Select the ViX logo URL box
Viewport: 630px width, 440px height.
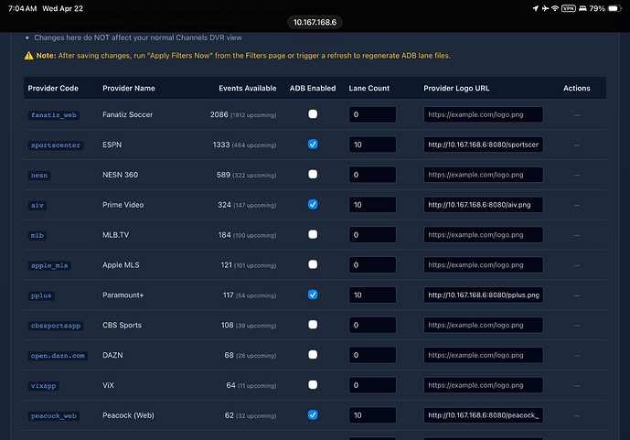pyautogui.click(x=484, y=385)
